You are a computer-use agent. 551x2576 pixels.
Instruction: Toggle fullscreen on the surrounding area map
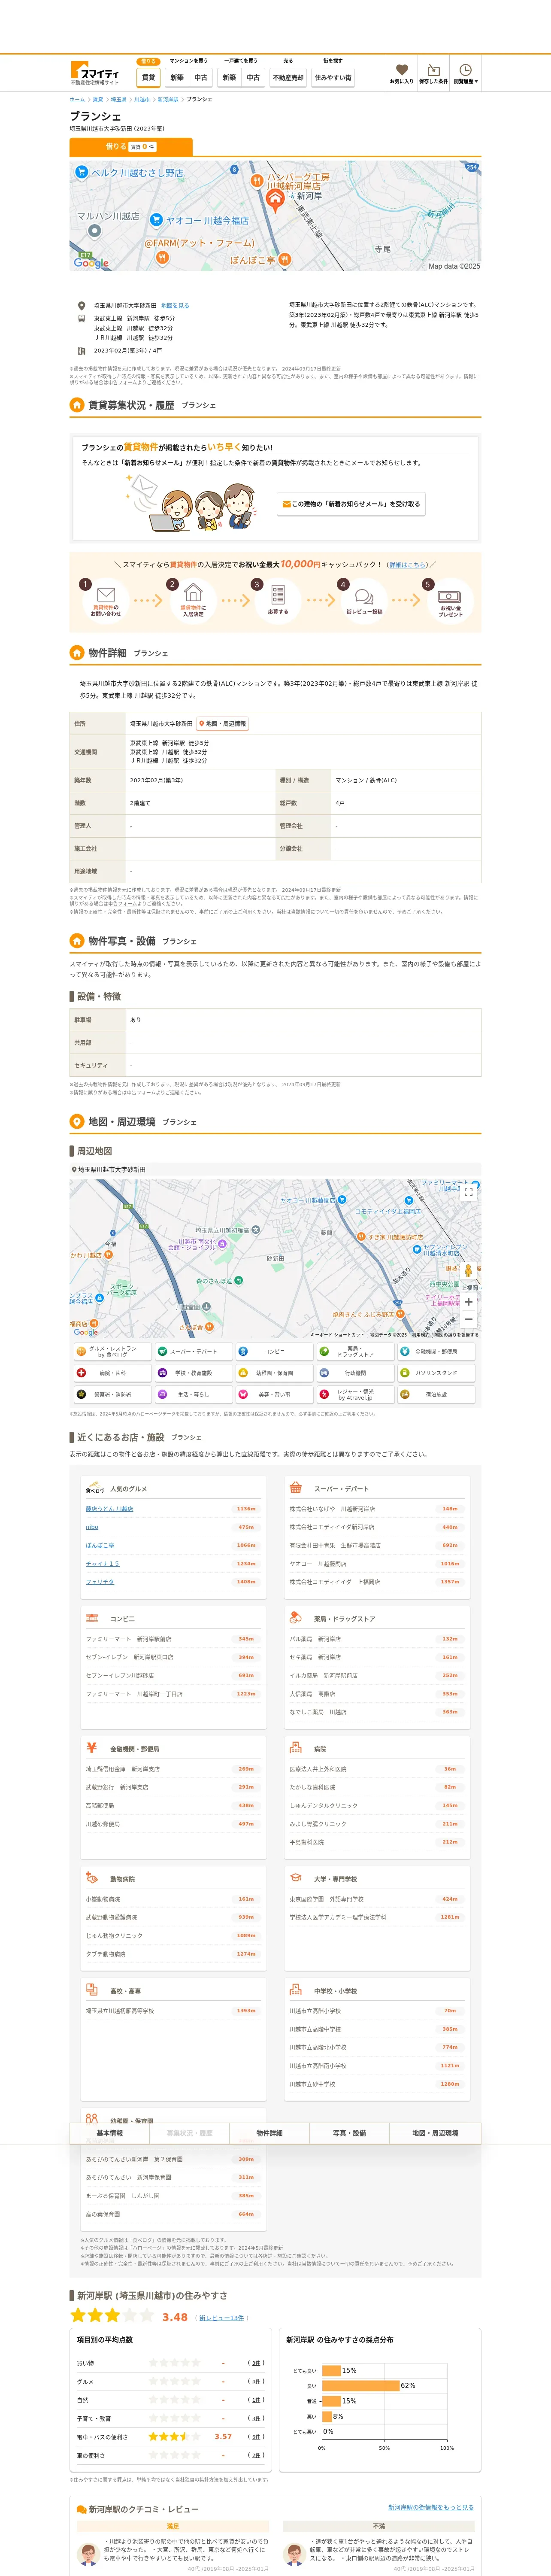(468, 1192)
